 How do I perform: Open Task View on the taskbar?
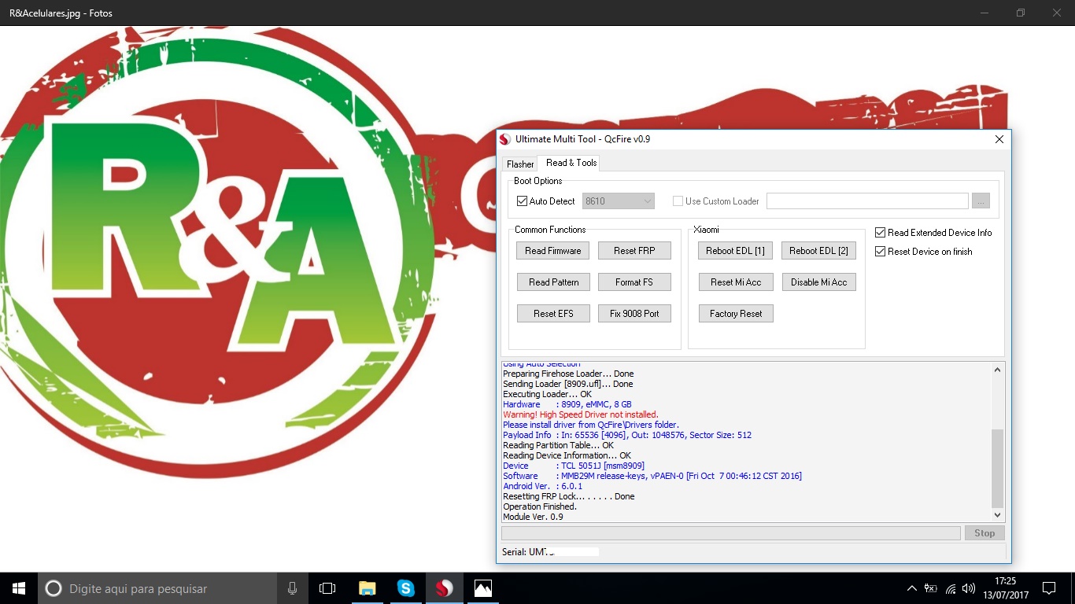point(327,588)
